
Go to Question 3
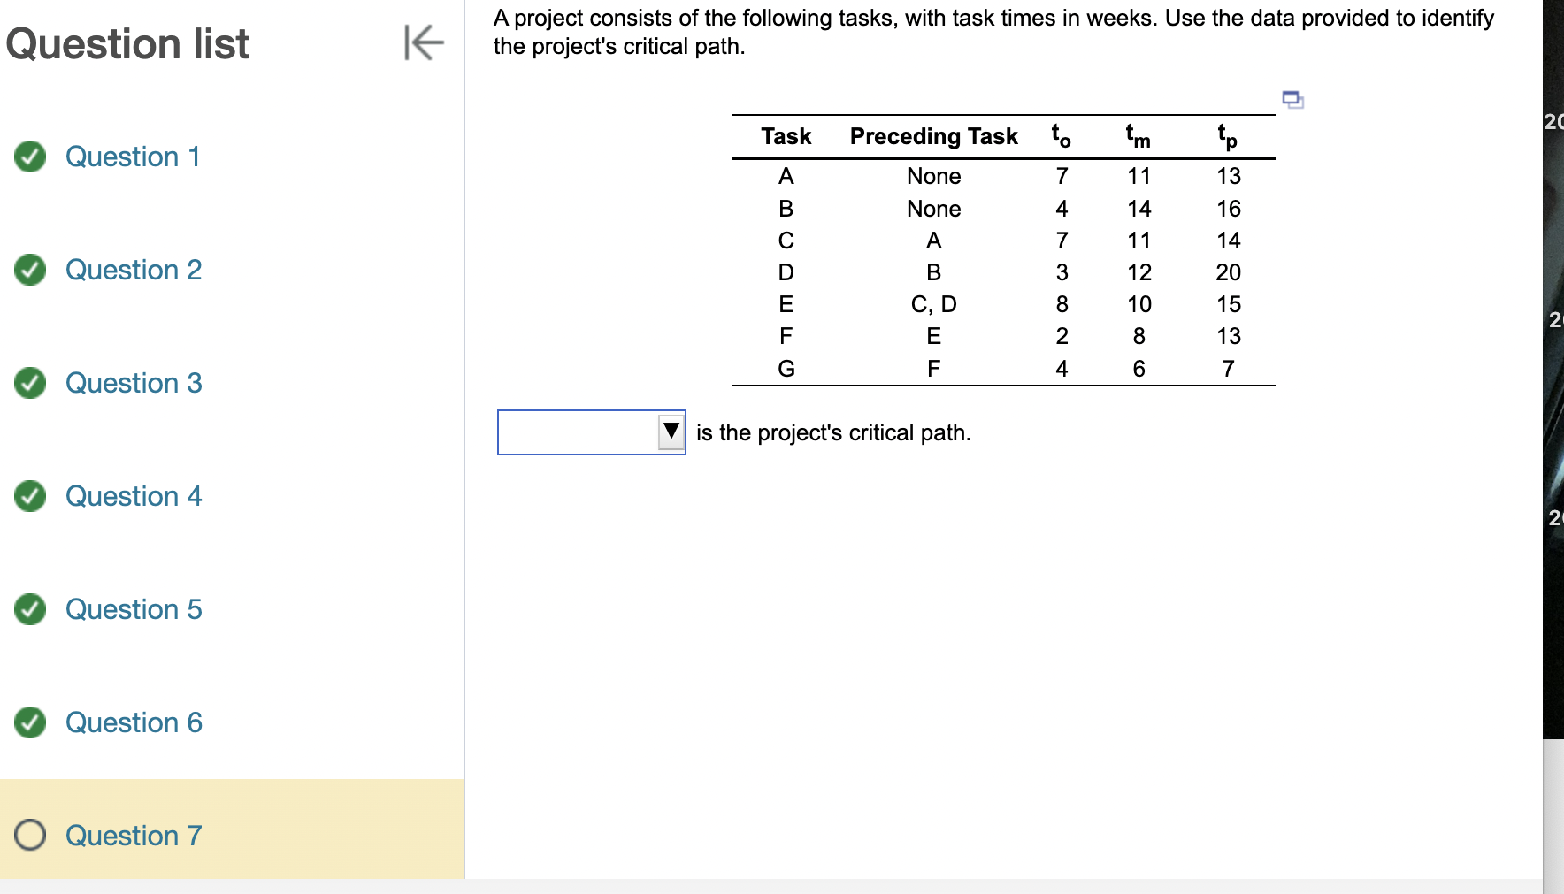134,383
